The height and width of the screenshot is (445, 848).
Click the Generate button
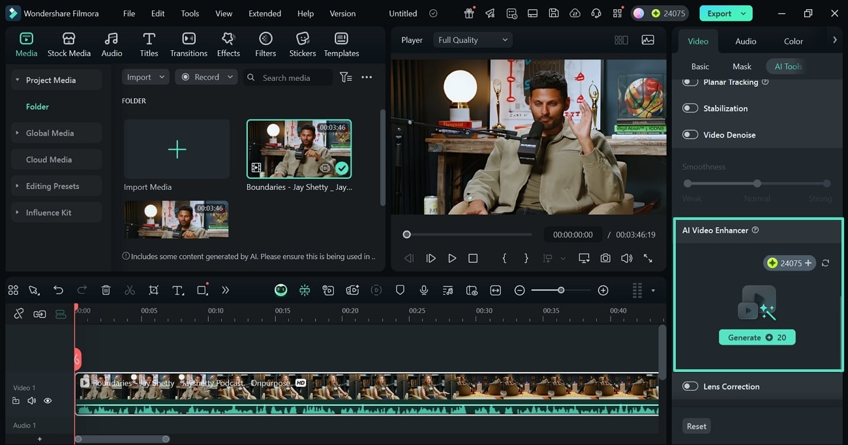click(757, 337)
